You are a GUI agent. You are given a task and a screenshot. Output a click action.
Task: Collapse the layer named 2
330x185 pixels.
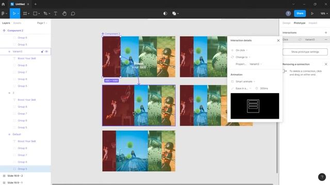(9, 92)
